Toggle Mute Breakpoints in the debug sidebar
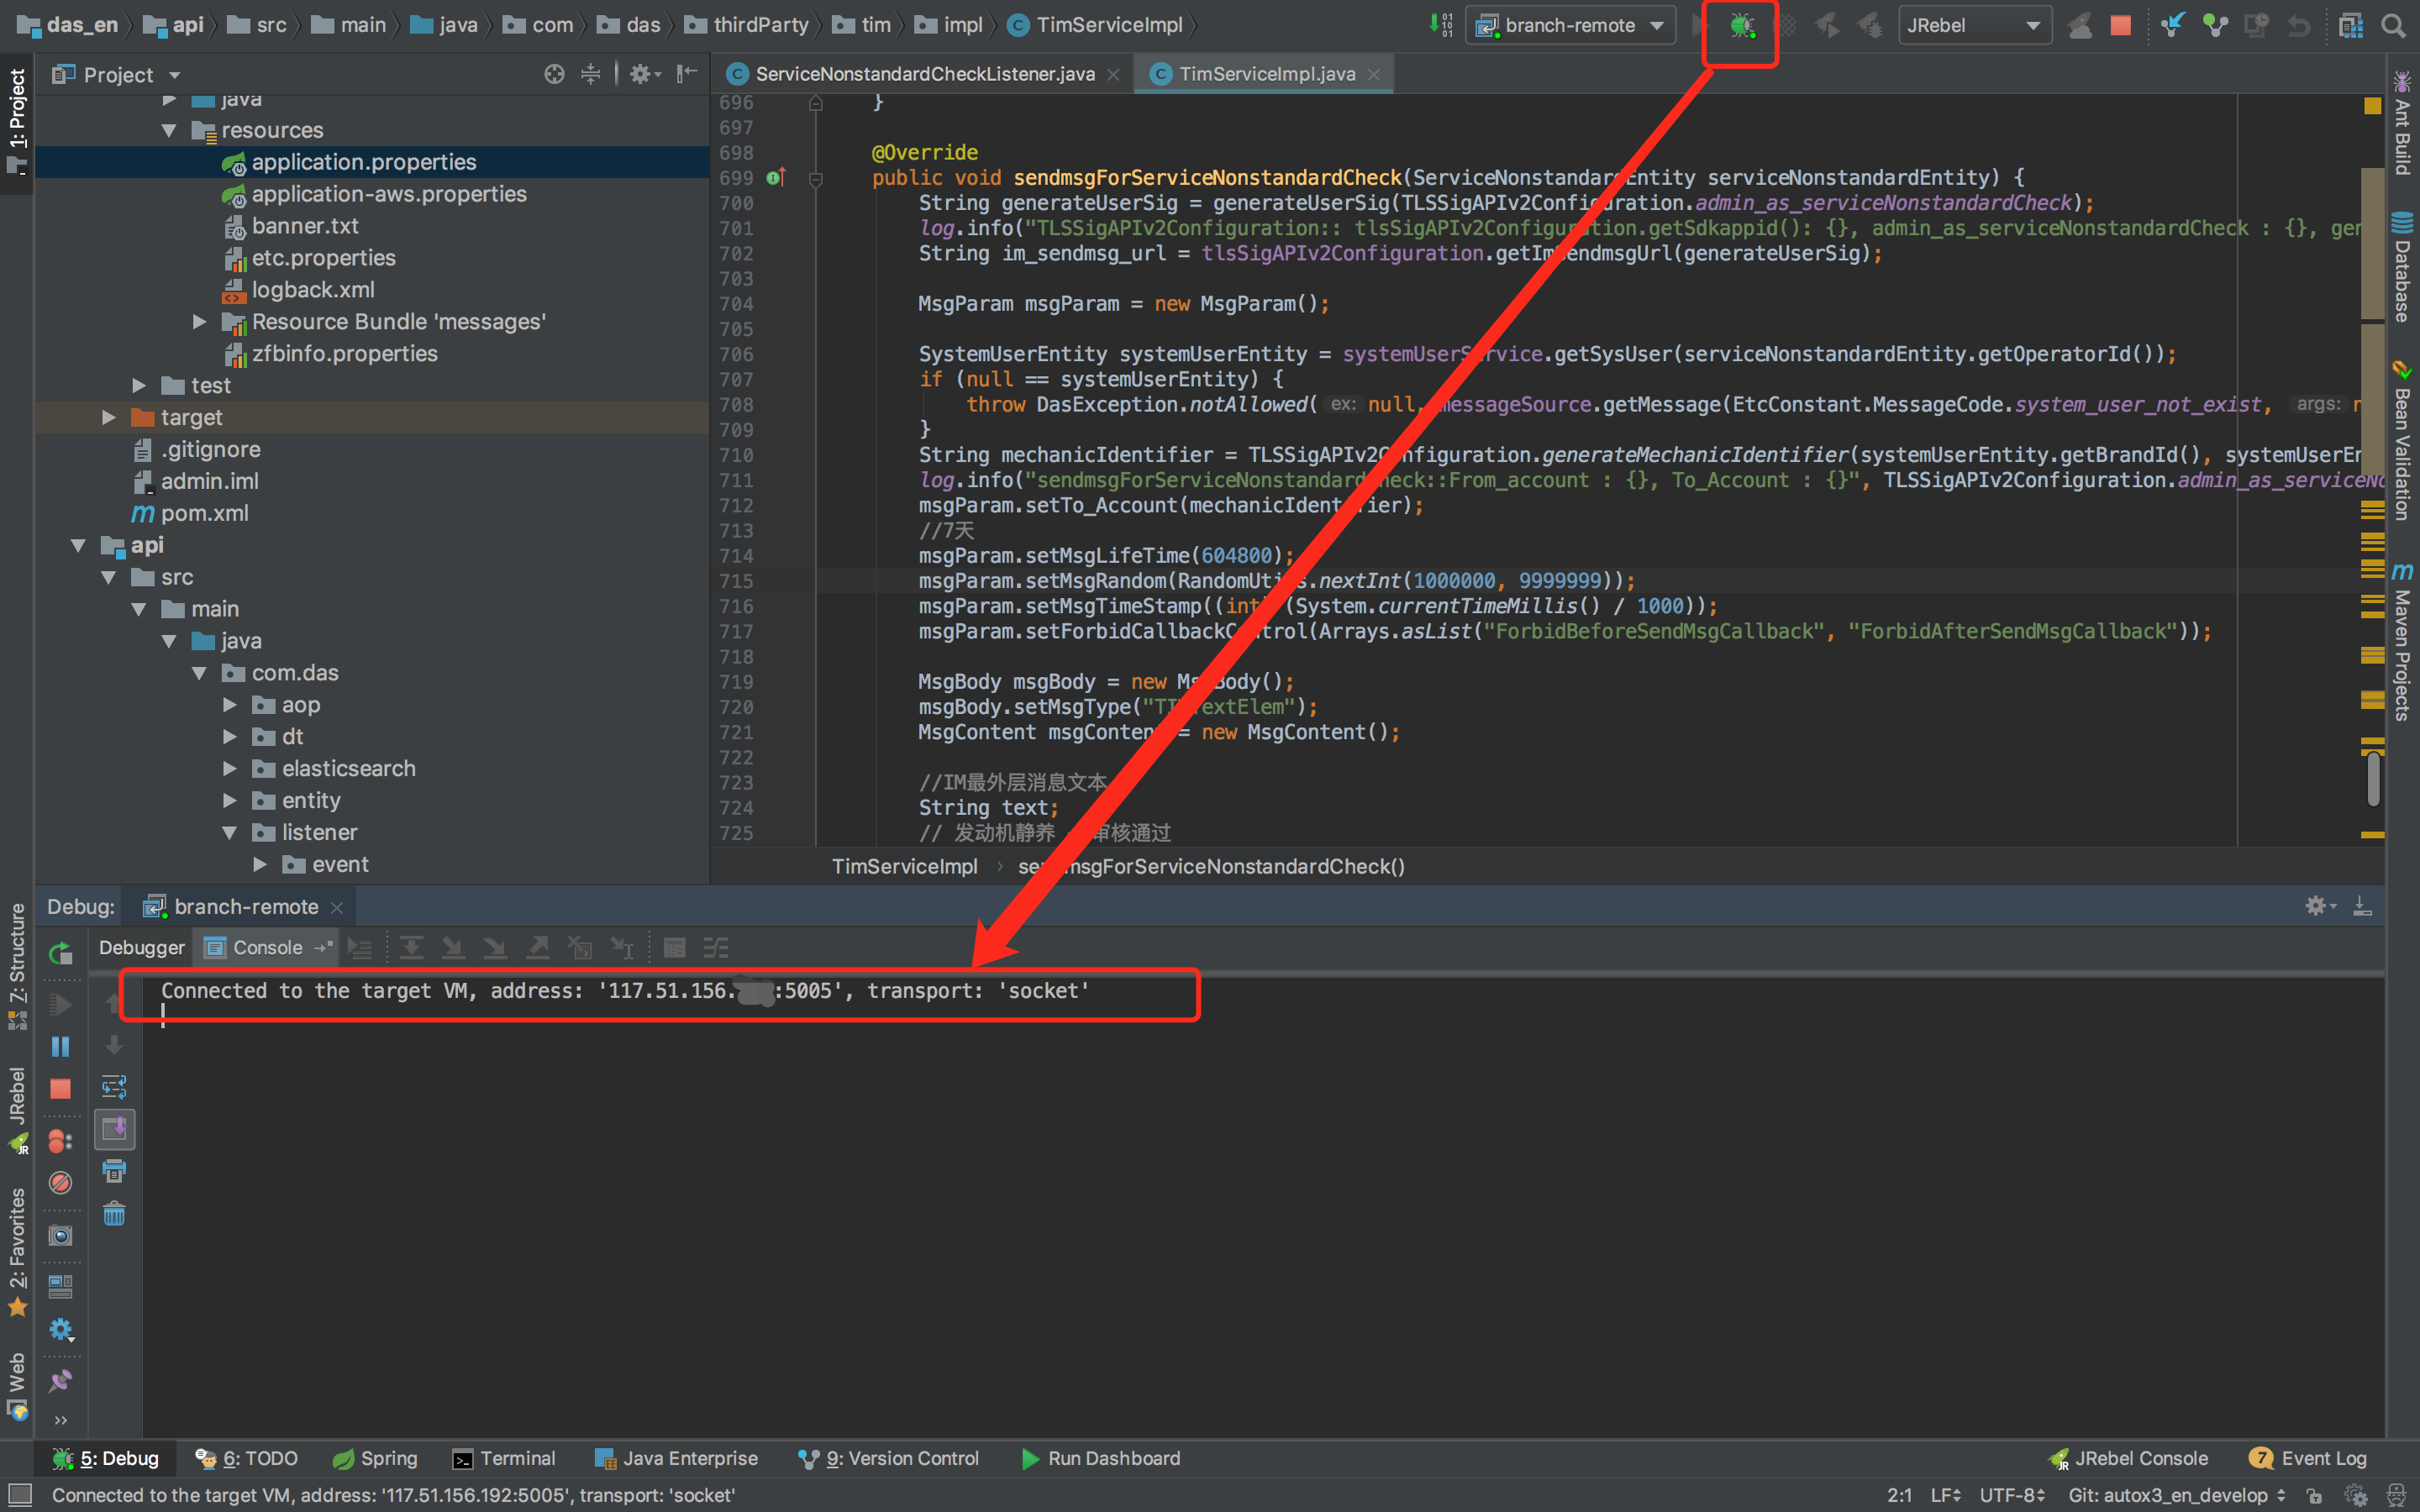 [x=60, y=1183]
